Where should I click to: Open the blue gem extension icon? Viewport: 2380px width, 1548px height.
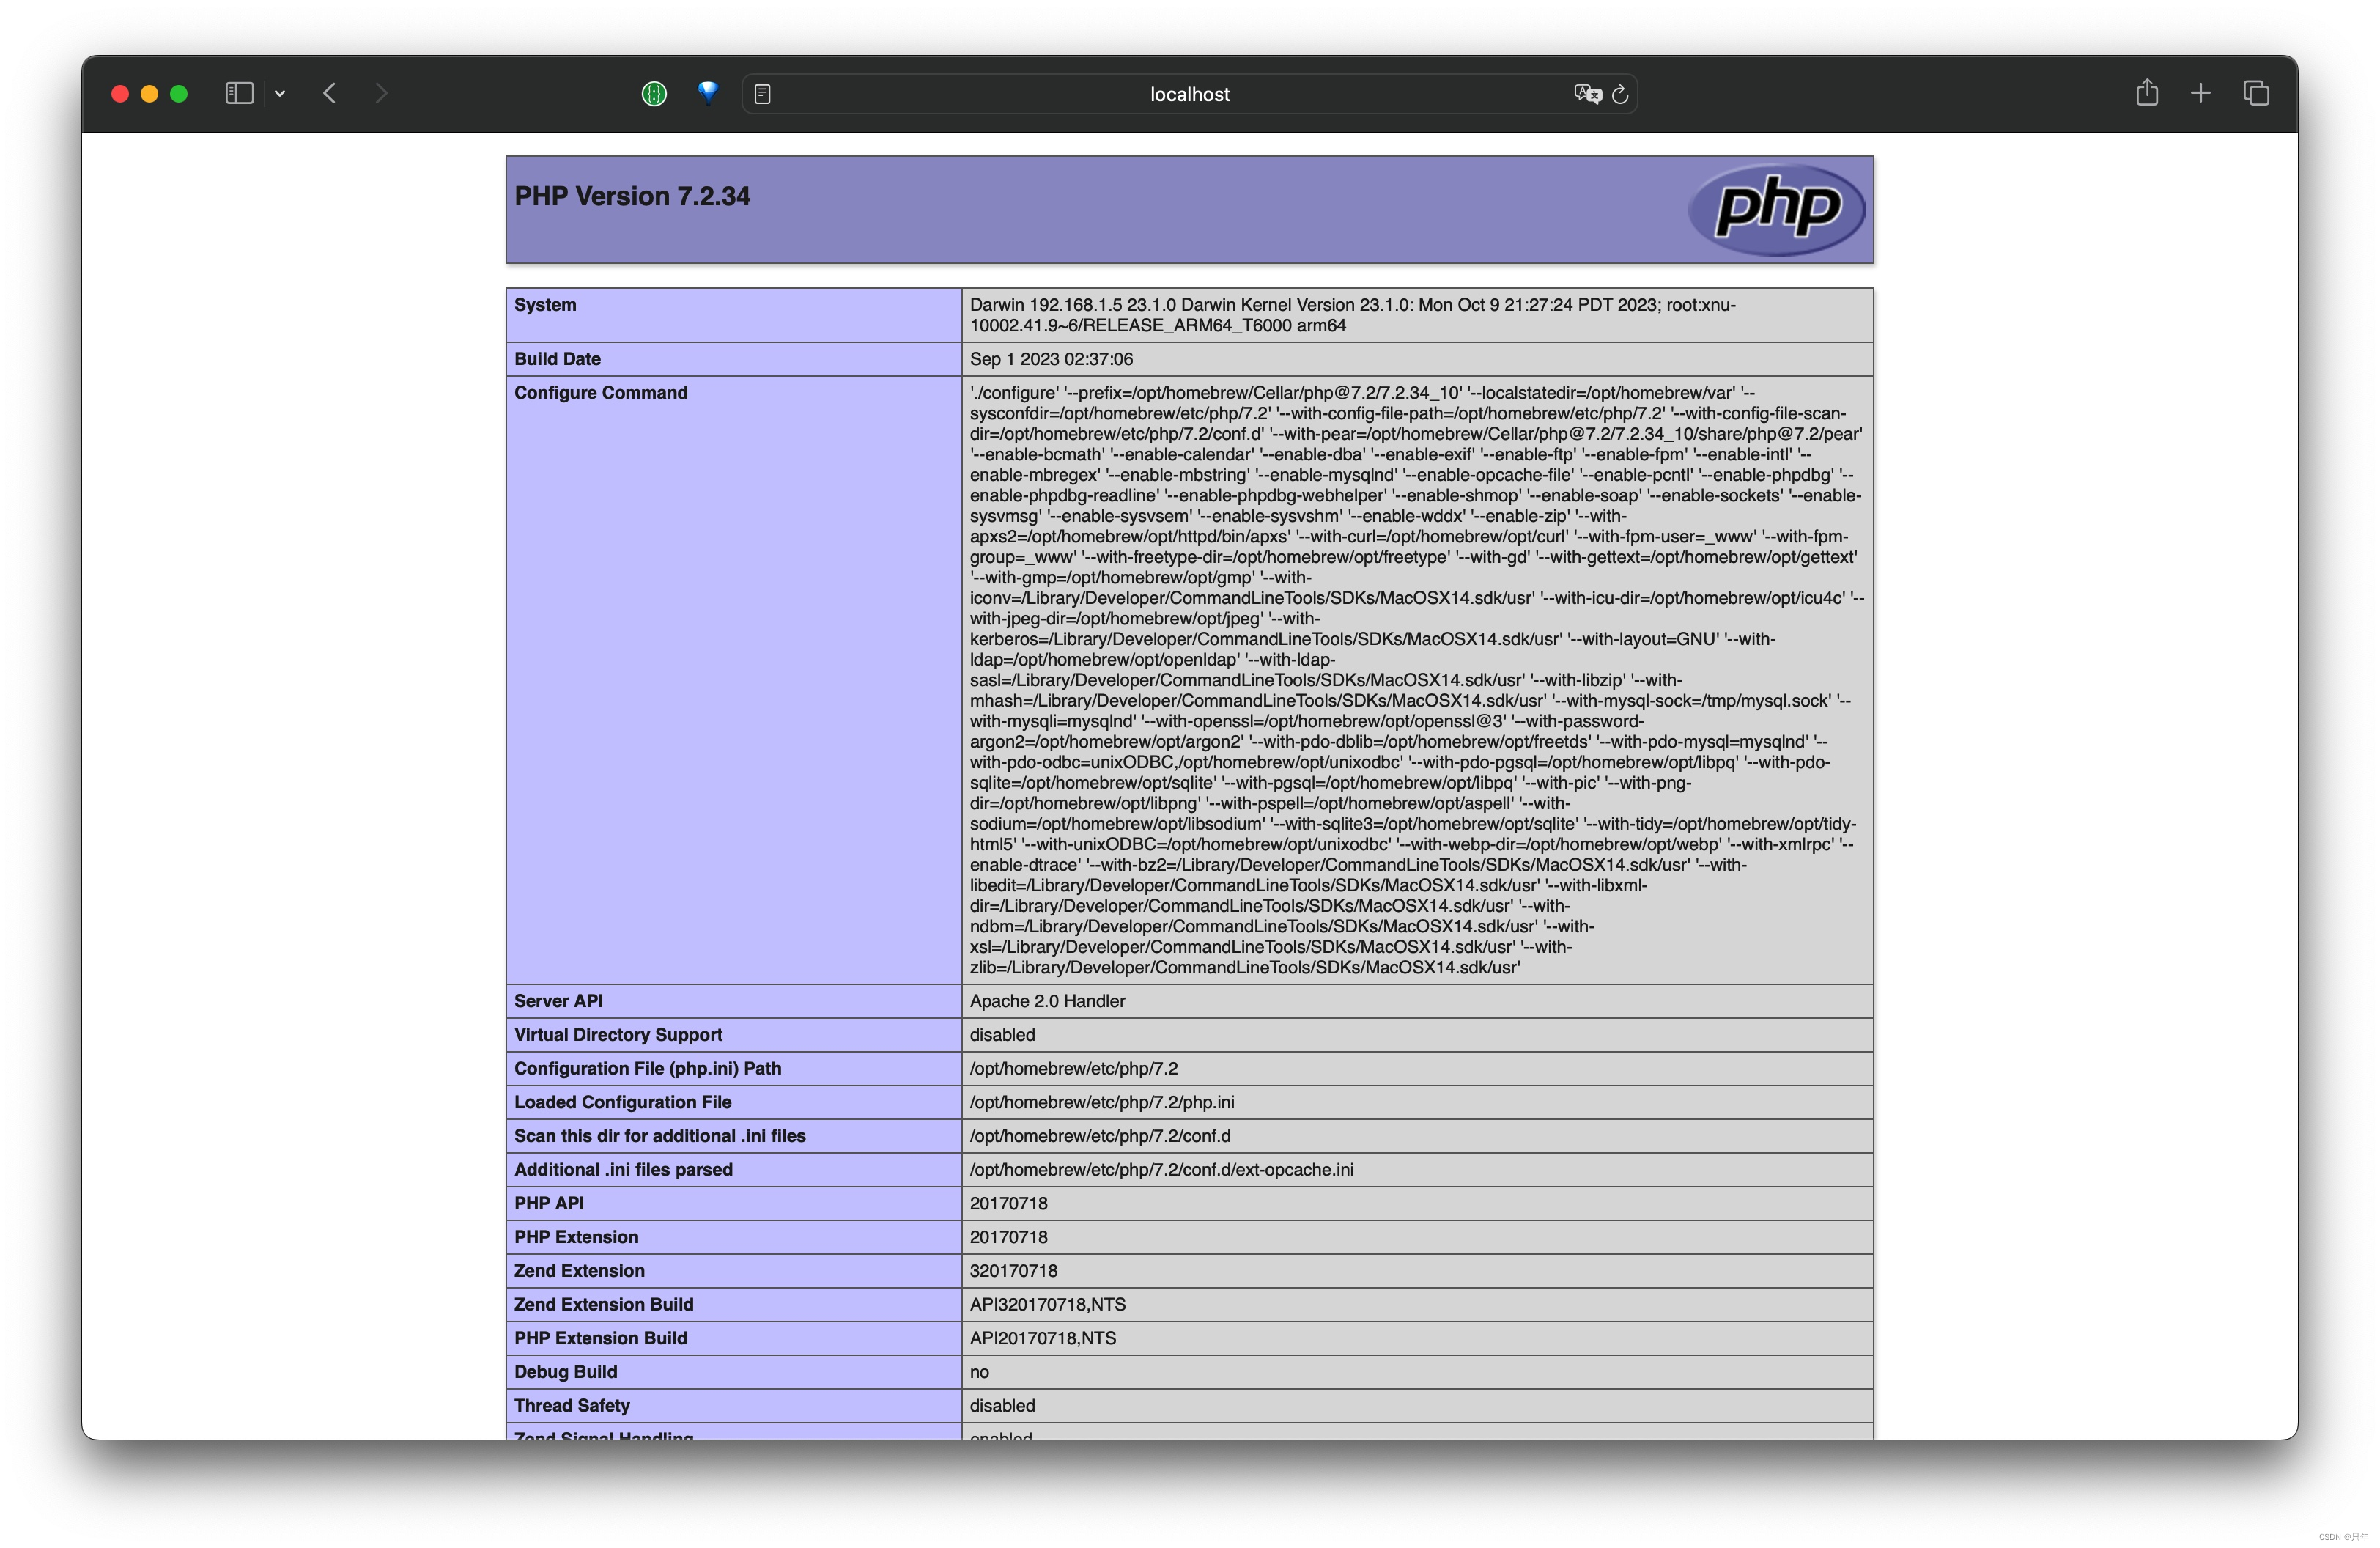(708, 93)
